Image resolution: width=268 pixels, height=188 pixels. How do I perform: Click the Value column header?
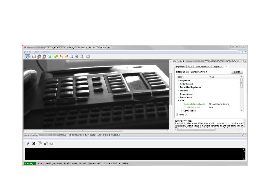tap(225, 77)
